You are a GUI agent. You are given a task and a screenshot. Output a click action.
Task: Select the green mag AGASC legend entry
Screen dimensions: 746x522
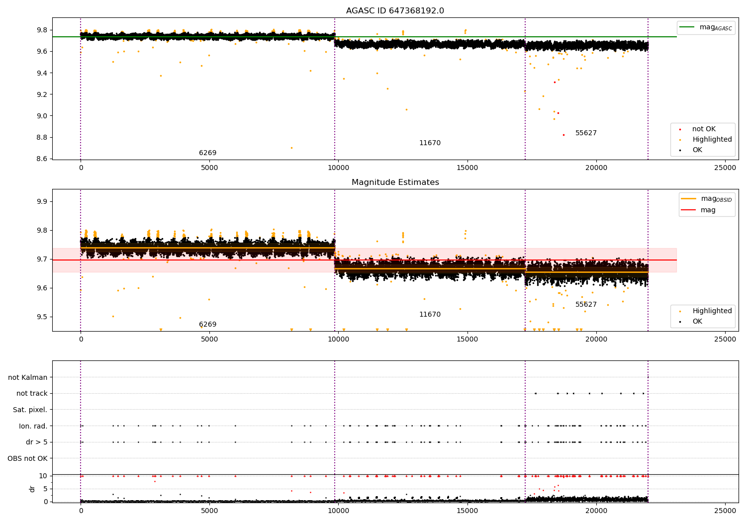pyautogui.click(x=706, y=27)
